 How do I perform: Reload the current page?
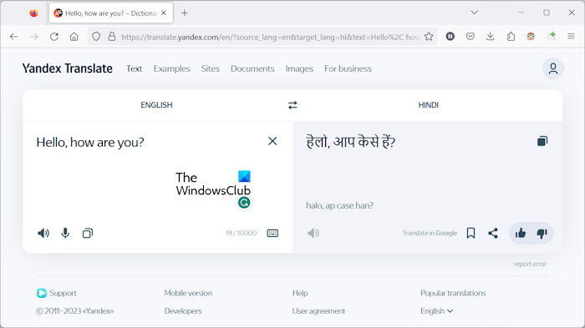tap(54, 37)
